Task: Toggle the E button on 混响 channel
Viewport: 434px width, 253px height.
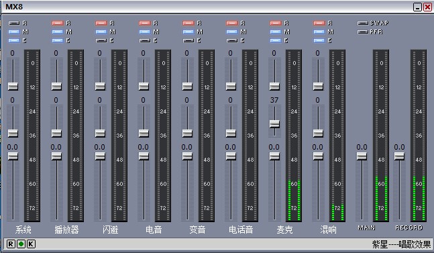Action: (x=319, y=40)
